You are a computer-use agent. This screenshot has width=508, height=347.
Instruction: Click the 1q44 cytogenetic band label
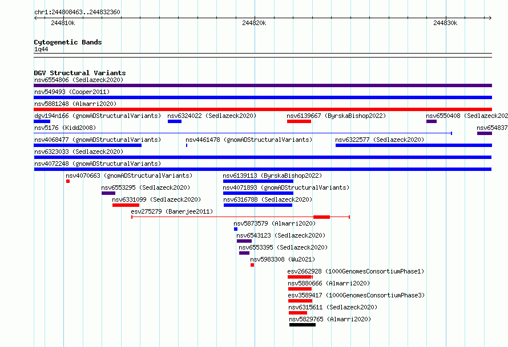pyautogui.click(x=41, y=49)
